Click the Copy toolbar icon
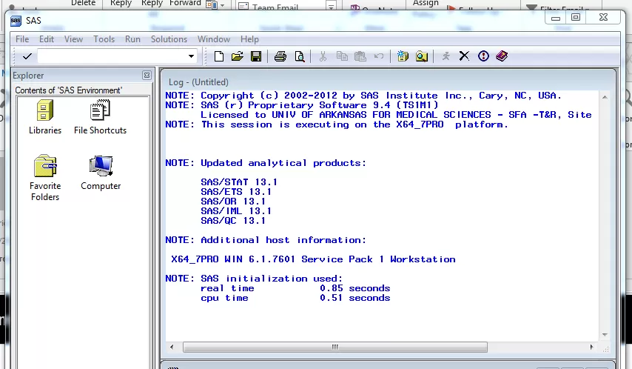This screenshot has width=632, height=369. click(x=342, y=56)
